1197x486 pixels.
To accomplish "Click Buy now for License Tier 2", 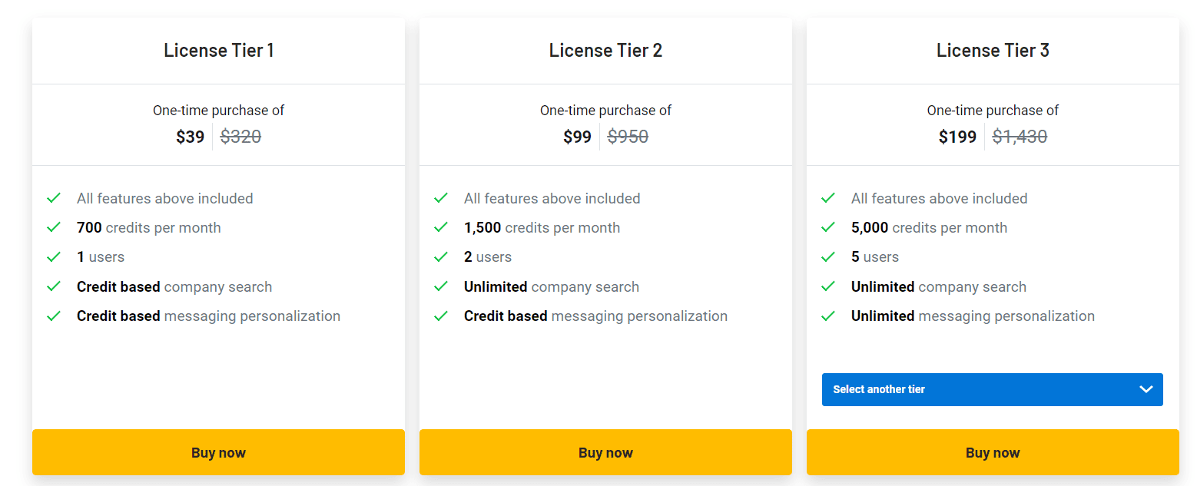I will 605,452.
